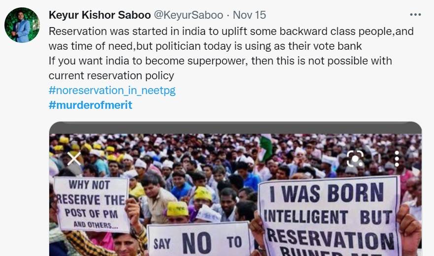Click the 'WHY NOT RESERVE THE POST' sign
The width and height of the screenshot is (434, 256).
91,203
